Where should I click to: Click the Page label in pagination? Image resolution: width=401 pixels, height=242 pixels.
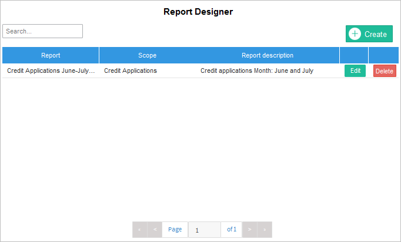coord(175,230)
